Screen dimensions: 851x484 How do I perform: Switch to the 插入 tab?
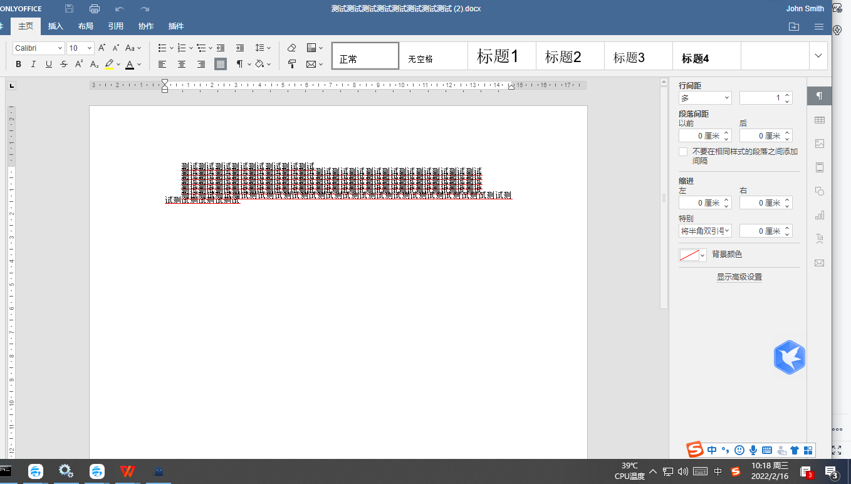tap(56, 26)
